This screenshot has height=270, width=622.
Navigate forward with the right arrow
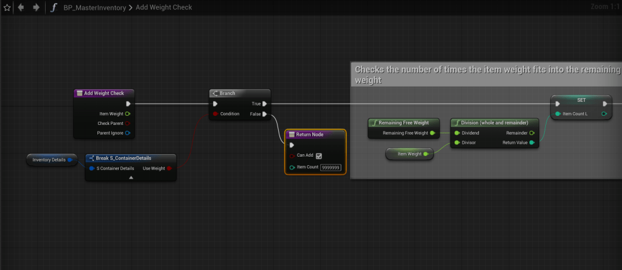[x=36, y=7]
